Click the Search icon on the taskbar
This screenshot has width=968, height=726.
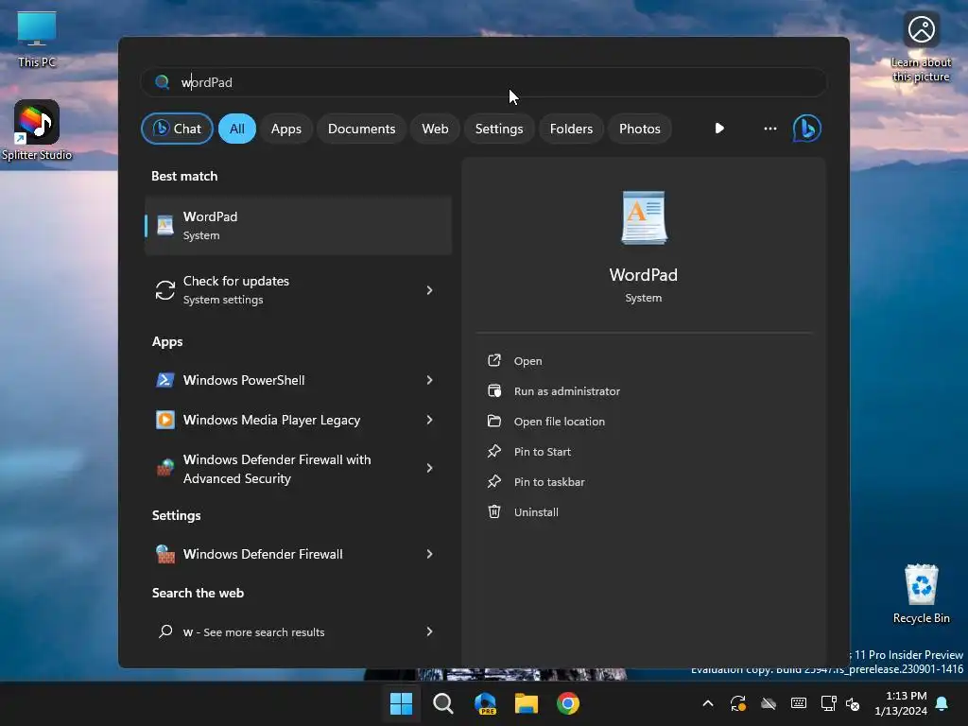(442, 703)
